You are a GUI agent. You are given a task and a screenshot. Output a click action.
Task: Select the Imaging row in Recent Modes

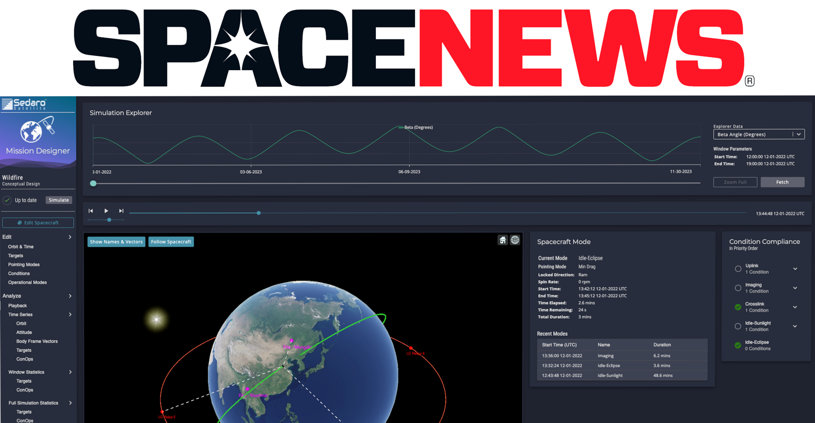[622, 356]
